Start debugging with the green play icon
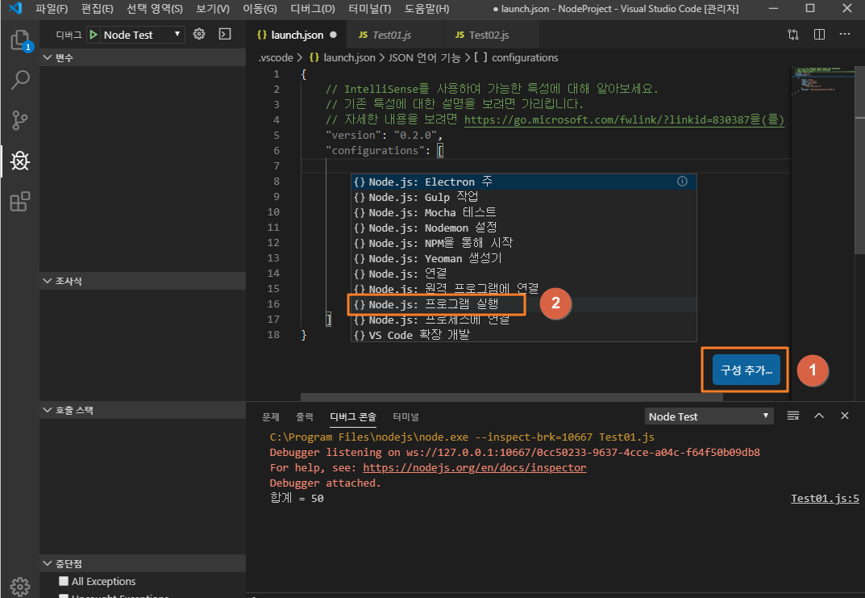The width and height of the screenshot is (865, 598). point(94,35)
